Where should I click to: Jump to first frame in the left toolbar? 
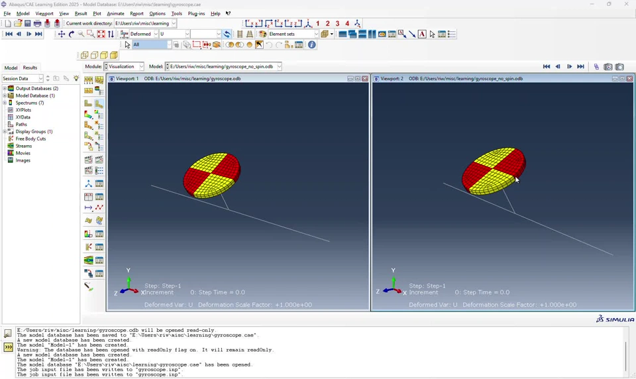[x=9, y=34]
